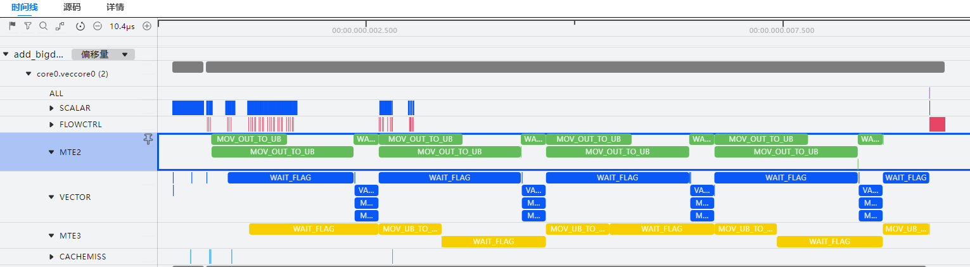
Task: Switch to the 源码 tab
Action: 72,8
